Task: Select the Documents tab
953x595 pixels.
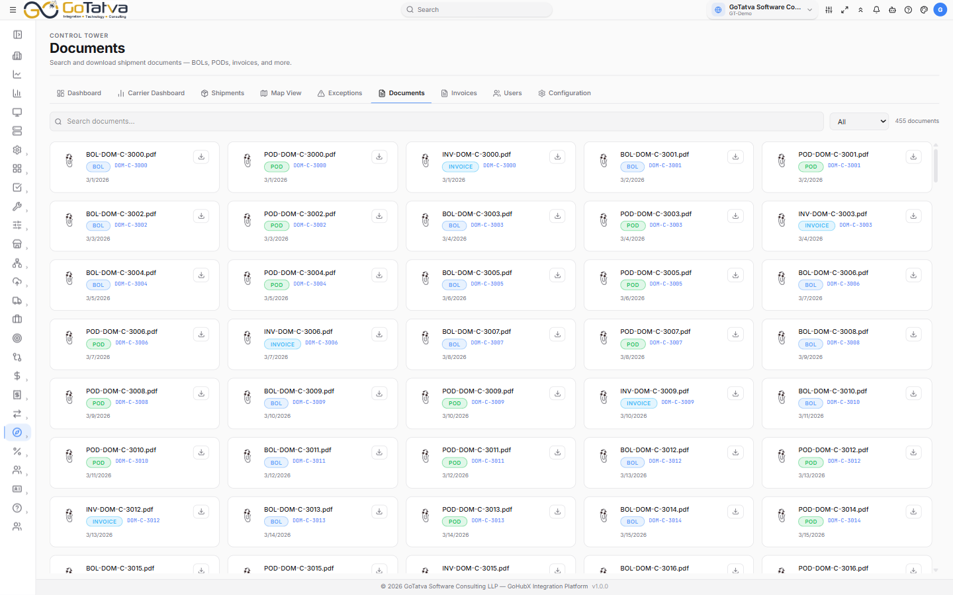Action: [x=401, y=93]
